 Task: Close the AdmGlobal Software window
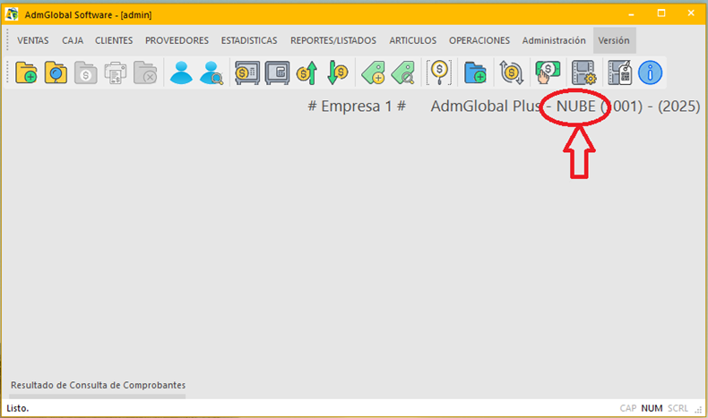pyautogui.click(x=691, y=13)
